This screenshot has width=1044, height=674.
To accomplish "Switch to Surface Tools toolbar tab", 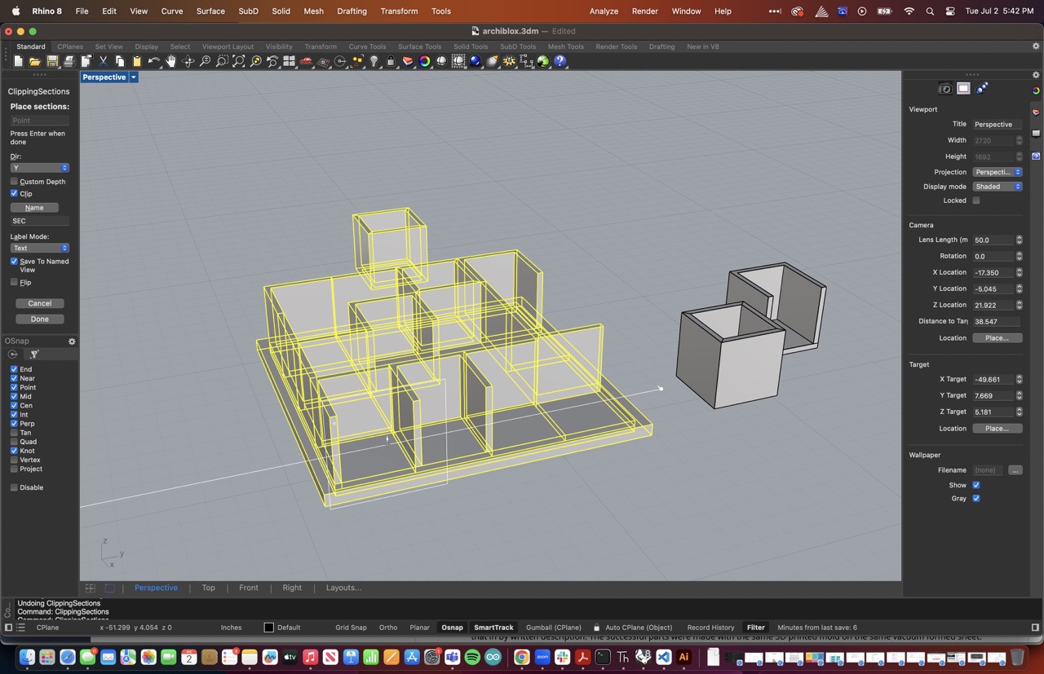I will (x=420, y=46).
